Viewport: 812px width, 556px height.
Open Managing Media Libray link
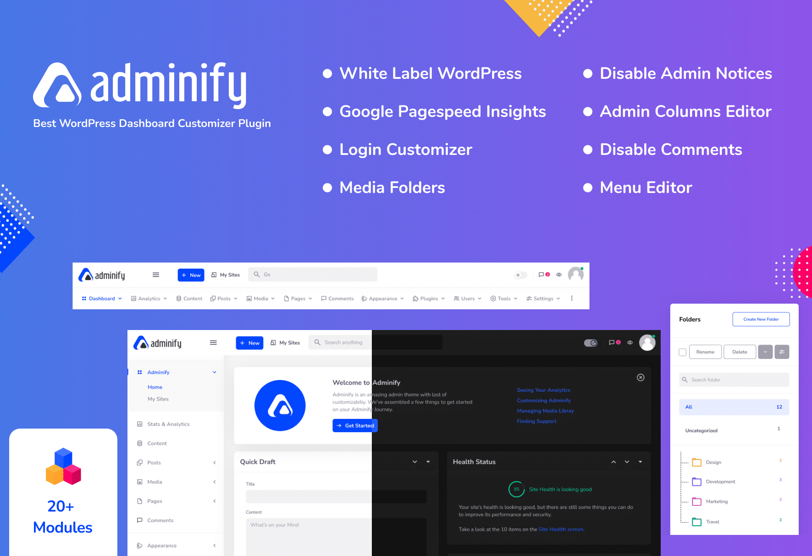[x=545, y=411]
